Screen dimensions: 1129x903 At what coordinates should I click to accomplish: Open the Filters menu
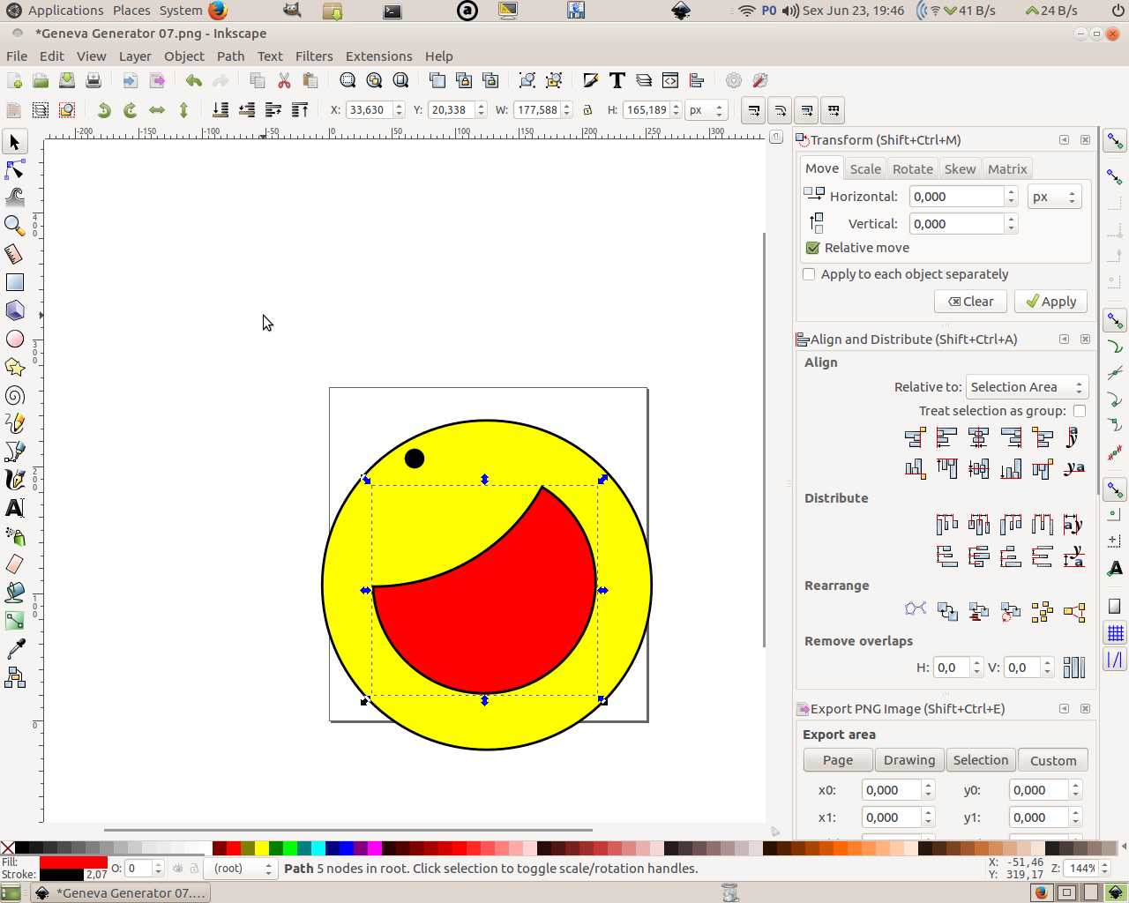(314, 56)
